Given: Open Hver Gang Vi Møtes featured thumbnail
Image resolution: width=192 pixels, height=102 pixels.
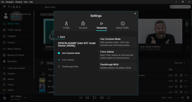Looking at the screenshot, I should click(160, 31).
